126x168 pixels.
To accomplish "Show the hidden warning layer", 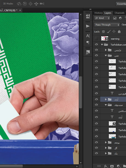I will coord(96,38).
